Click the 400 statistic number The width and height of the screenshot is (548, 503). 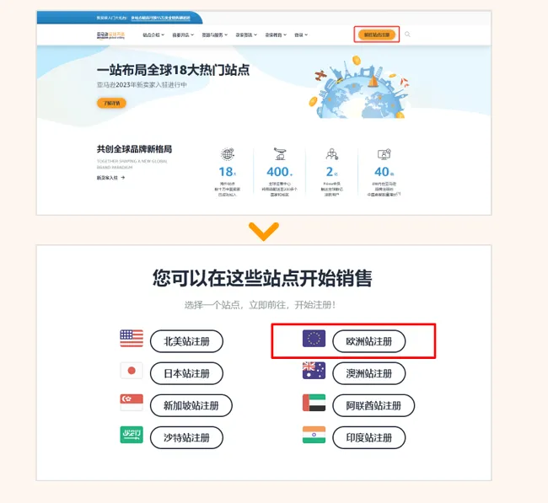point(278,172)
